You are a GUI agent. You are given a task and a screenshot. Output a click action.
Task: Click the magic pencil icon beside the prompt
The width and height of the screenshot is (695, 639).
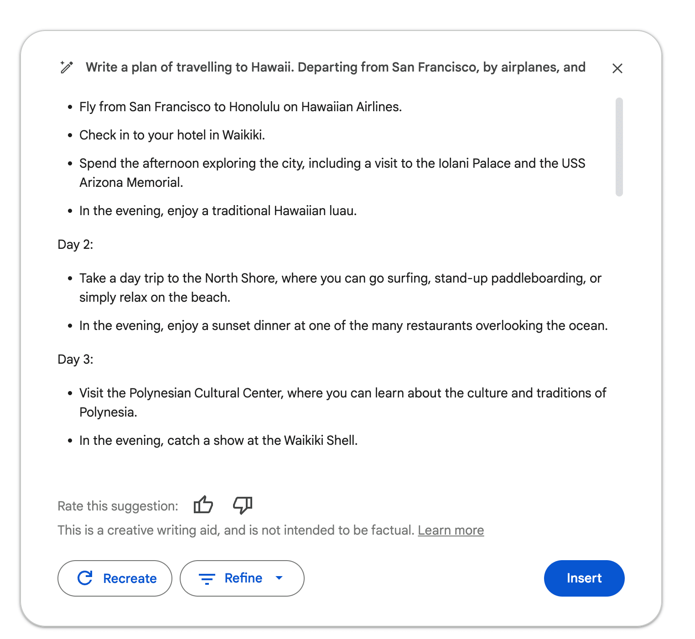(x=67, y=67)
